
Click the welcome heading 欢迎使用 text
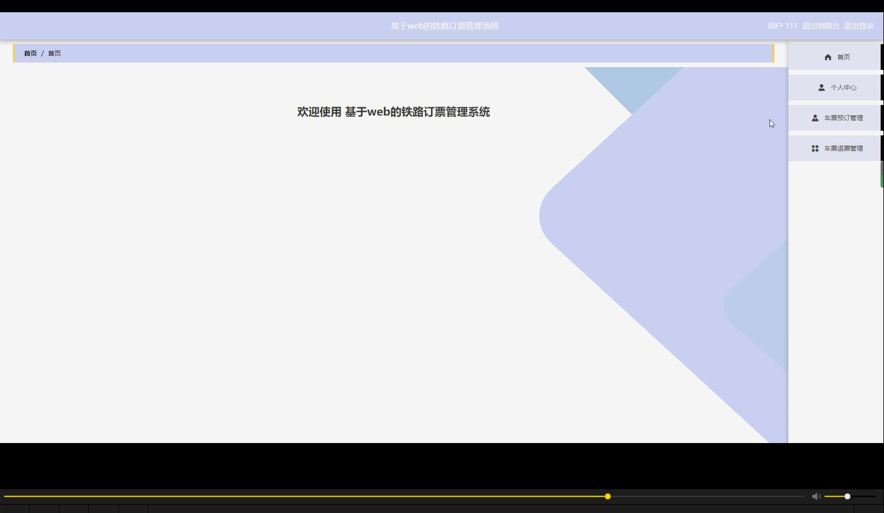(393, 112)
